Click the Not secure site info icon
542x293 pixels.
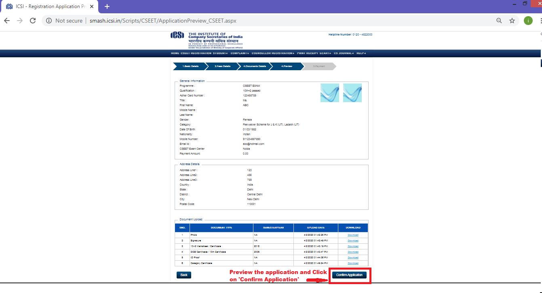click(x=49, y=21)
